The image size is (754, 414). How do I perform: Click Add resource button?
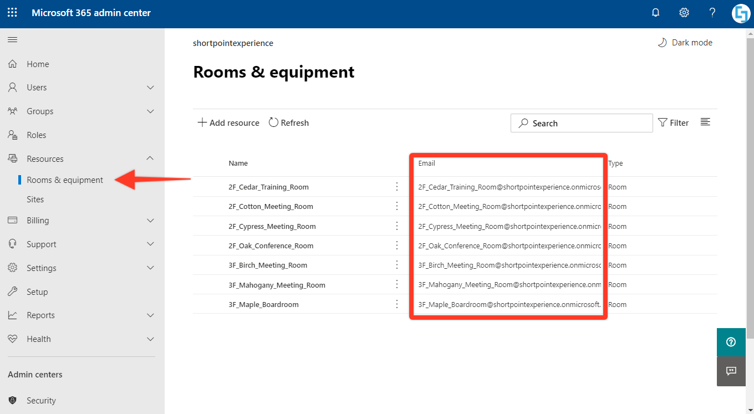point(228,123)
